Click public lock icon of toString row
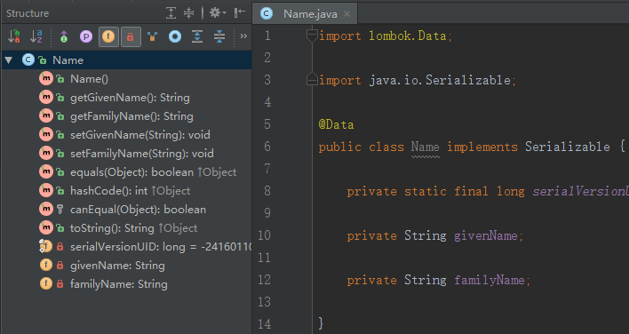The image size is (629, 334). 60,228
